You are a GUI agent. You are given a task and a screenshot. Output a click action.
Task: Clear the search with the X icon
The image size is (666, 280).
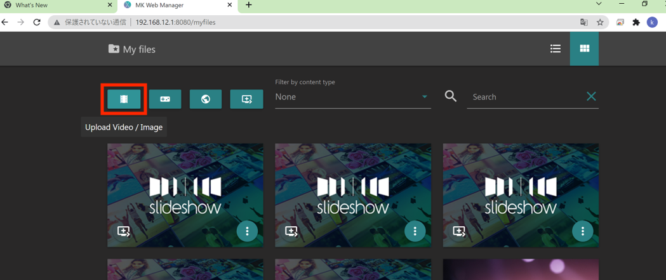(591, 96)
